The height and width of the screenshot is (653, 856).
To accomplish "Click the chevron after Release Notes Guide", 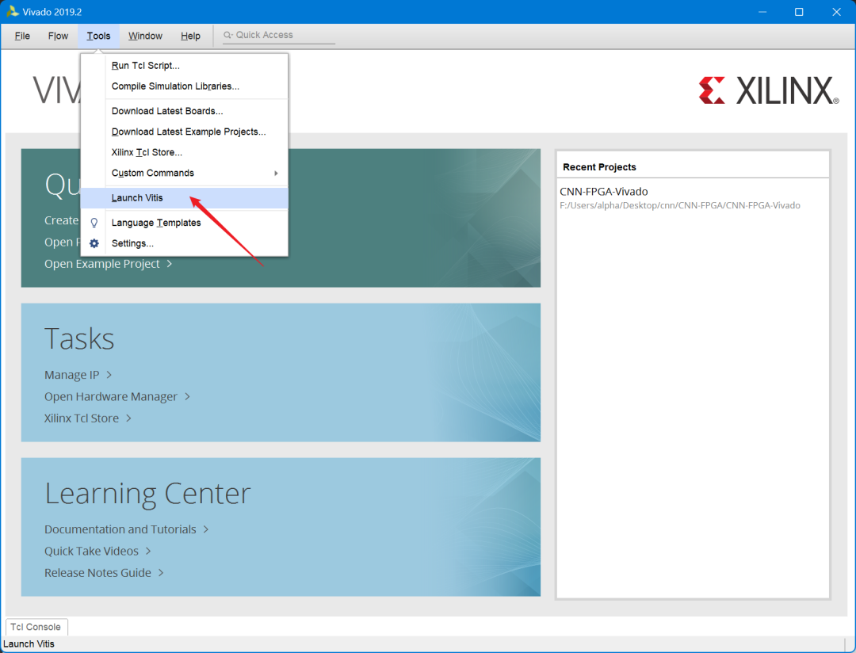I will tap(161, 573).
